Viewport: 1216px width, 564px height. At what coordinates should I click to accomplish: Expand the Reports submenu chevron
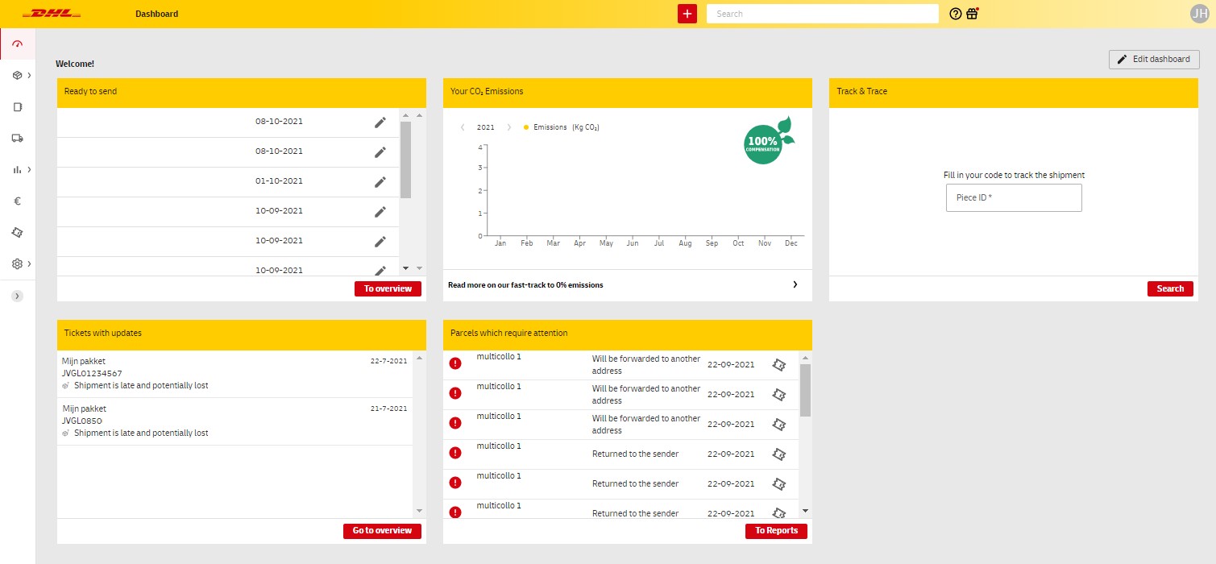point(29,169)
